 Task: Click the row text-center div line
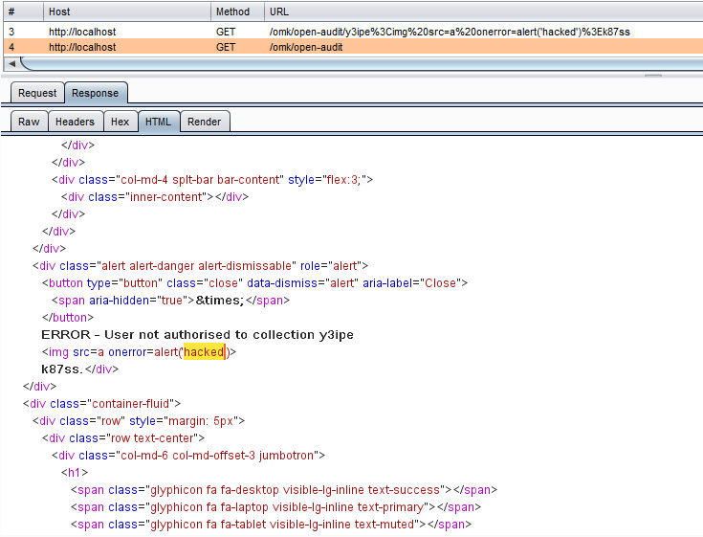click(123, 438)
